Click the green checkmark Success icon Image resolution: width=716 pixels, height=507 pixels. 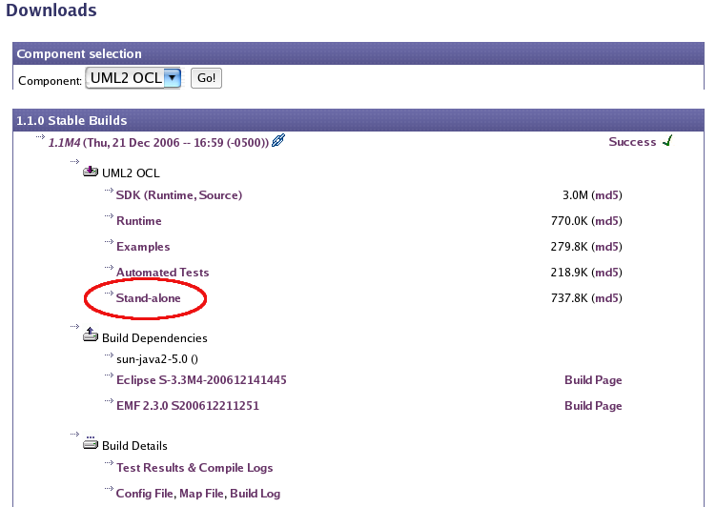coord(667,140)
